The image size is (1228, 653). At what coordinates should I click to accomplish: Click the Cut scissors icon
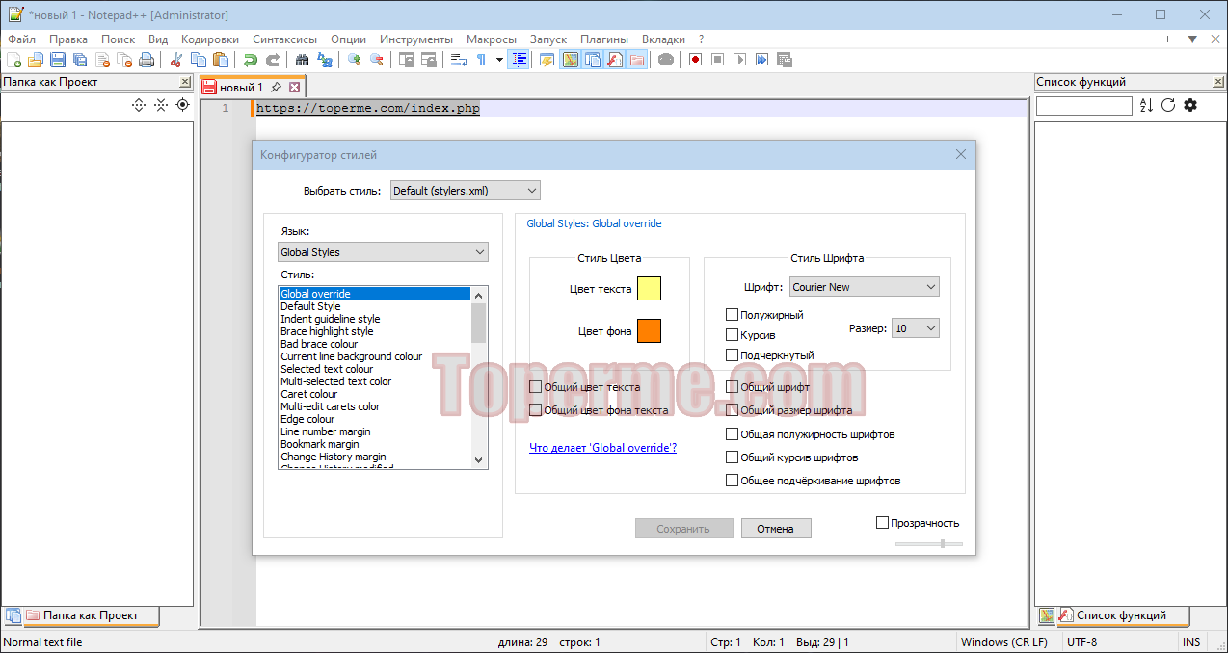tap(176, 60)
